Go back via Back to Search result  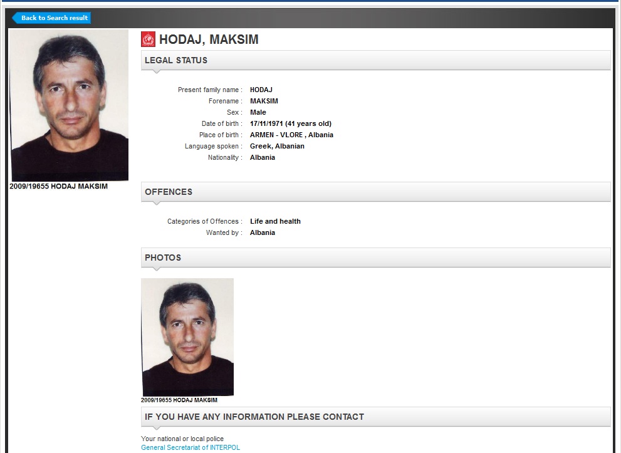[x=51, y=18]
